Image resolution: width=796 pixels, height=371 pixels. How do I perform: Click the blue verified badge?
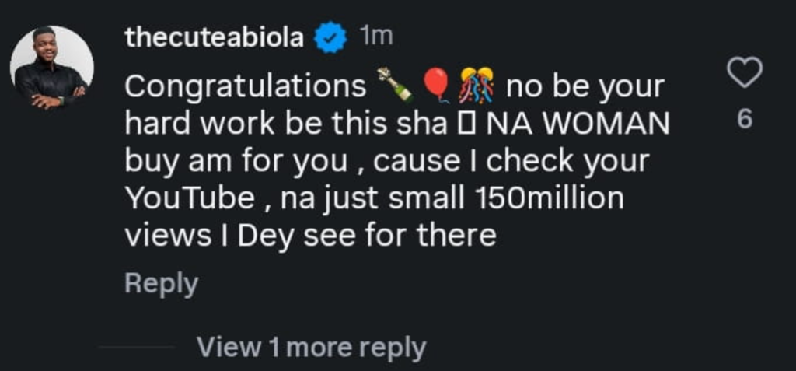(x=329, y=38)
